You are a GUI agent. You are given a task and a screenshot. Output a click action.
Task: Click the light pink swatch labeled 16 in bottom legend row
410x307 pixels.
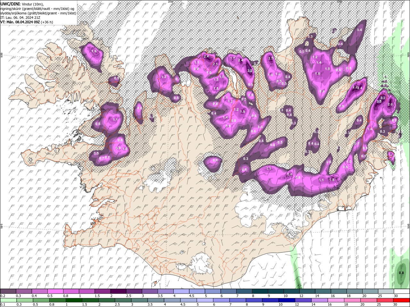tap(336, 300)
